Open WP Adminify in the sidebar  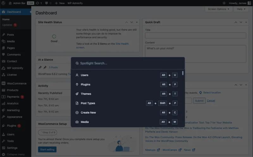15,68
